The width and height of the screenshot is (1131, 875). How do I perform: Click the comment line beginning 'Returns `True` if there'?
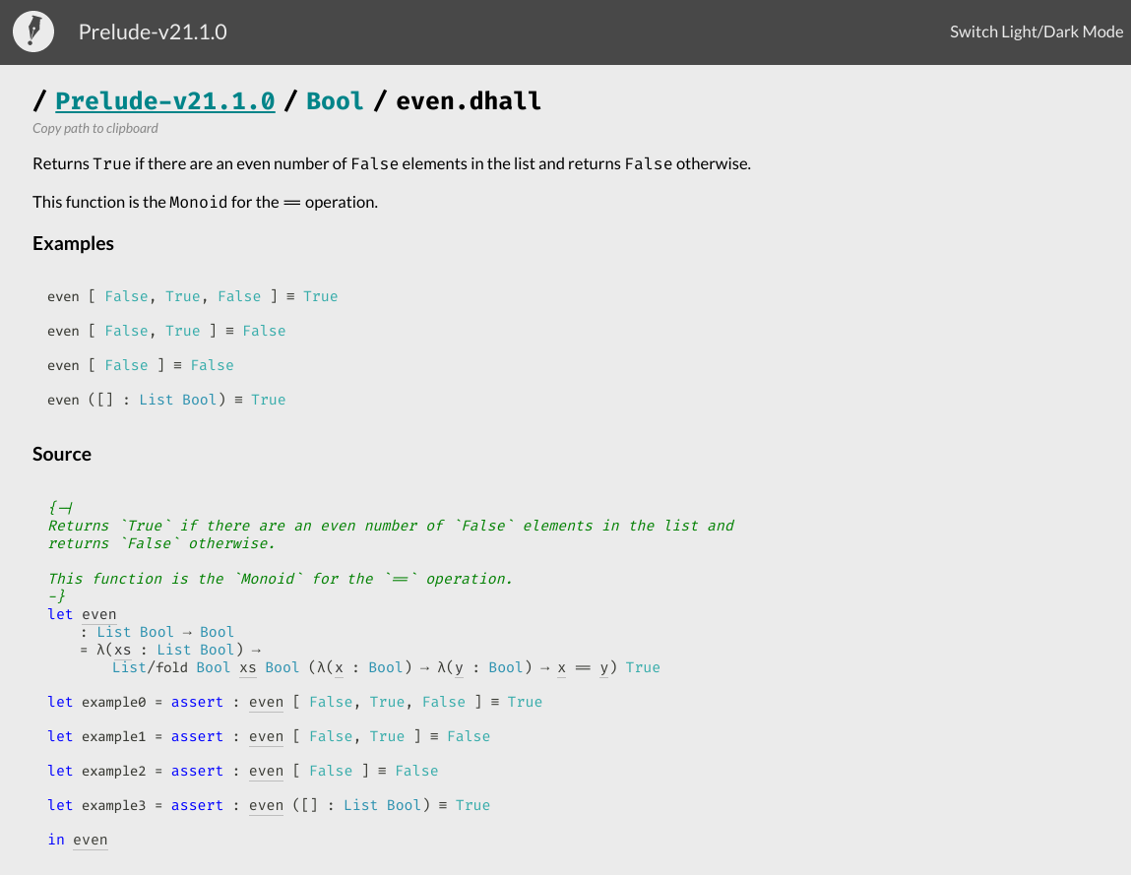391,526
